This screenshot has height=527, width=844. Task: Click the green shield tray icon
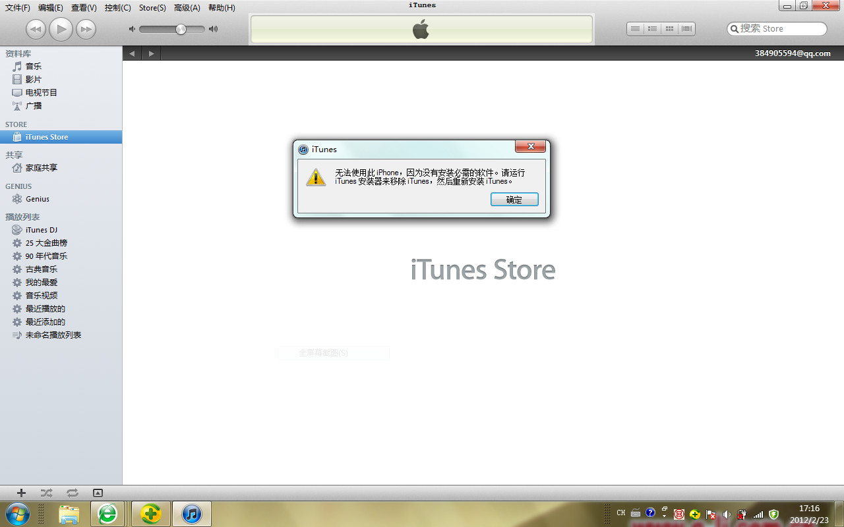[773, 514]
